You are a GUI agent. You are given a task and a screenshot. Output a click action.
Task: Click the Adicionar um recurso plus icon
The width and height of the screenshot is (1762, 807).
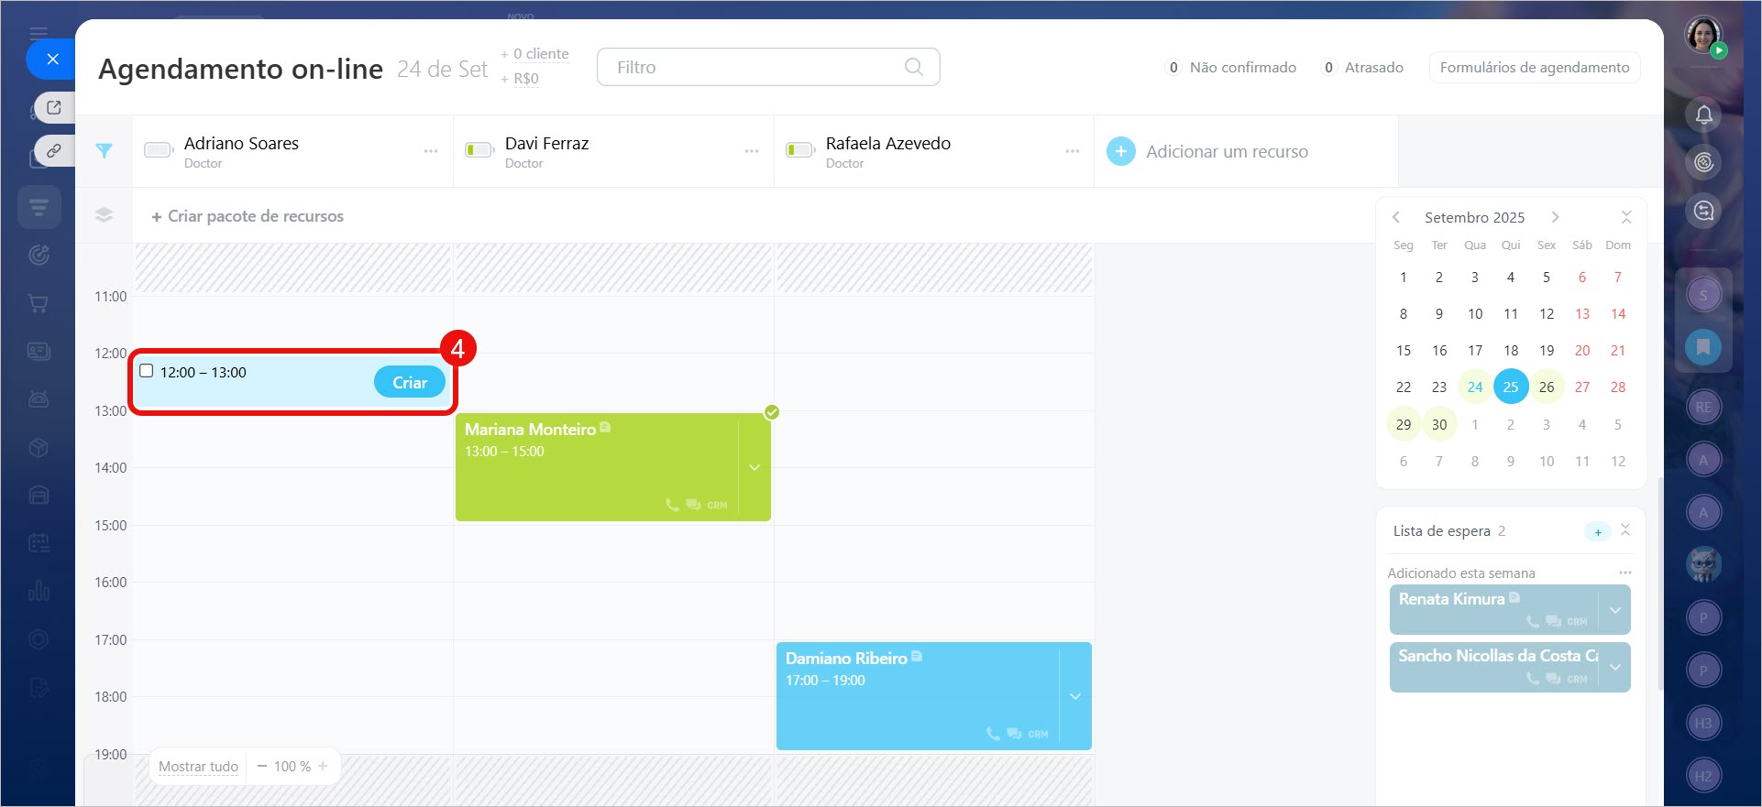pos(1120,151)
